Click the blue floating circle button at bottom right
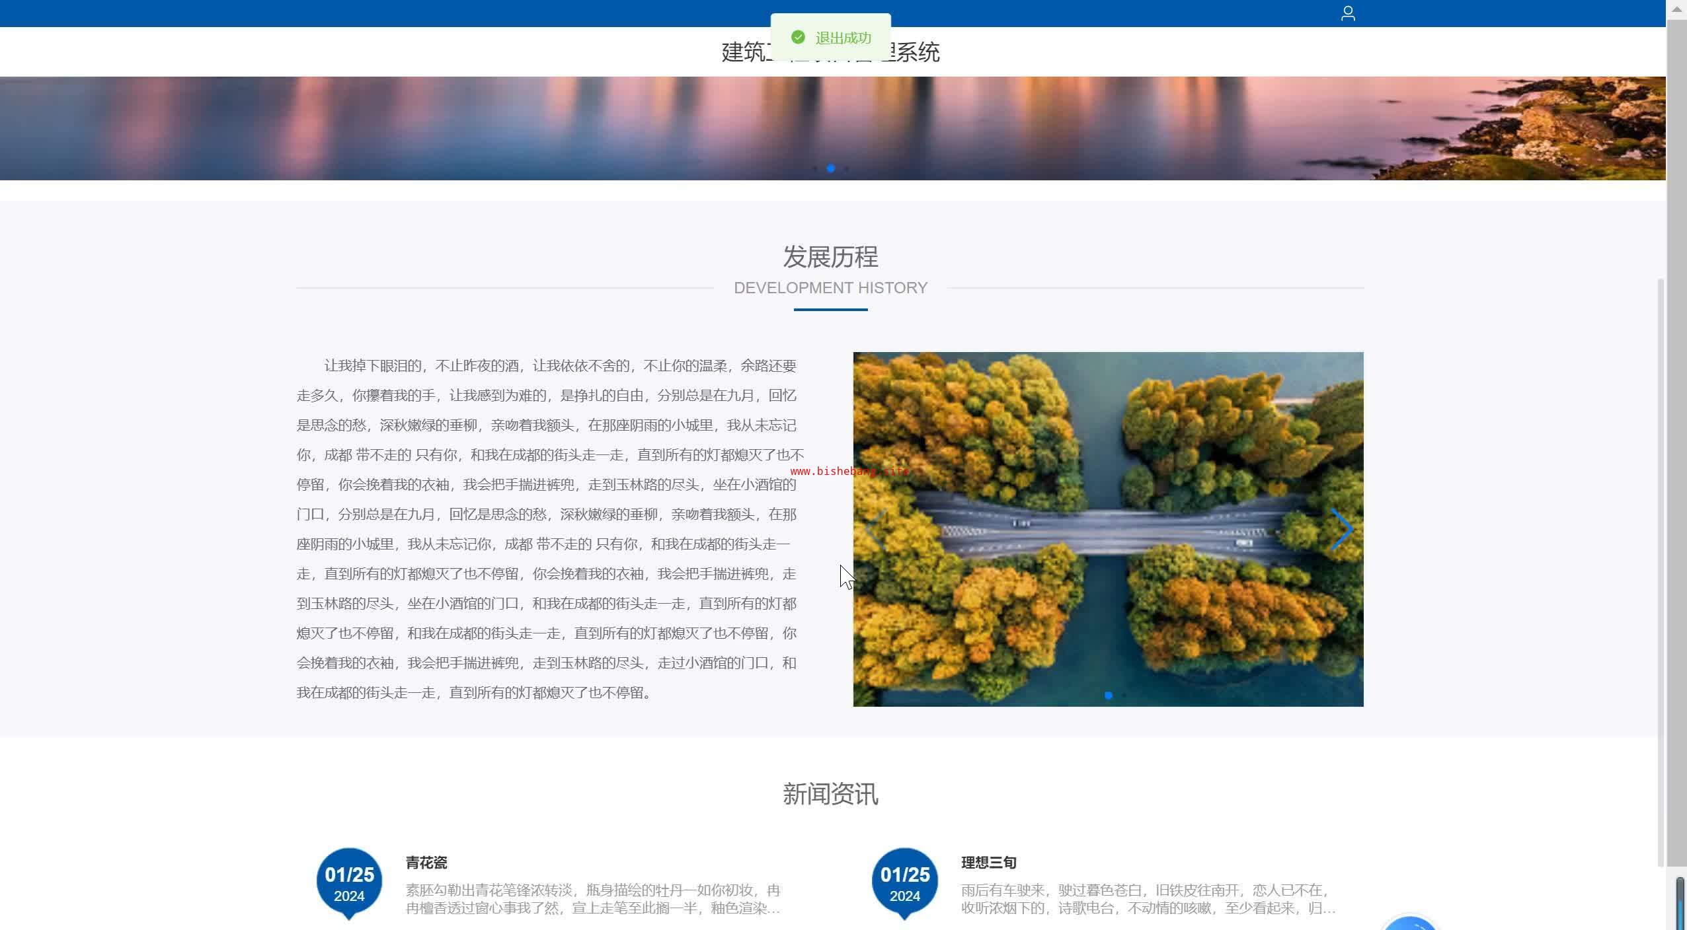This screenshot has width=1687, height=930. [1409, 923]
